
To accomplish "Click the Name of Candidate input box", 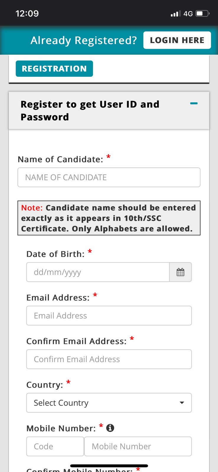I will pos(109,177).
